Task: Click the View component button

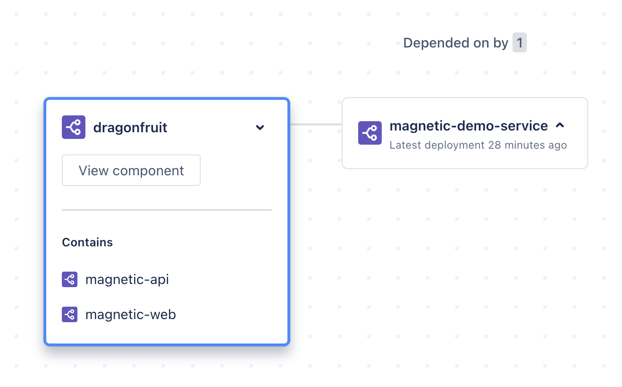Action: 131,170
